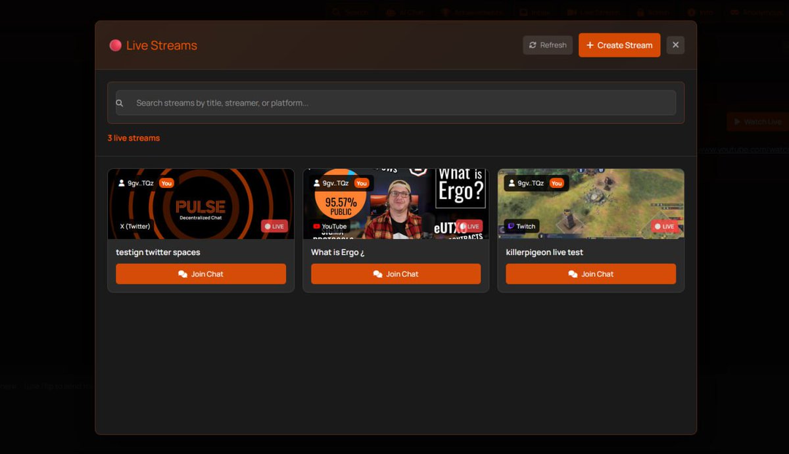The height and width of the screenshot is (454, 789).
Task: Click LIVE badge on twitter spaces stream
Action: click(274, 227)
